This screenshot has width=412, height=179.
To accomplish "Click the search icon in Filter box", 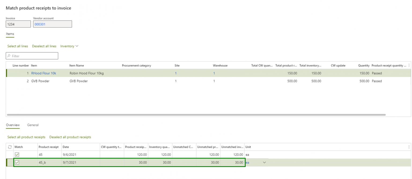I will (9, 56).
